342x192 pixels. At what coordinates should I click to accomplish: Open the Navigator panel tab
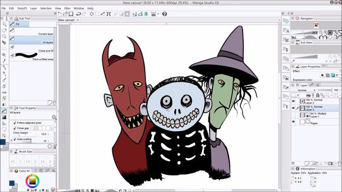pos(305,19)
